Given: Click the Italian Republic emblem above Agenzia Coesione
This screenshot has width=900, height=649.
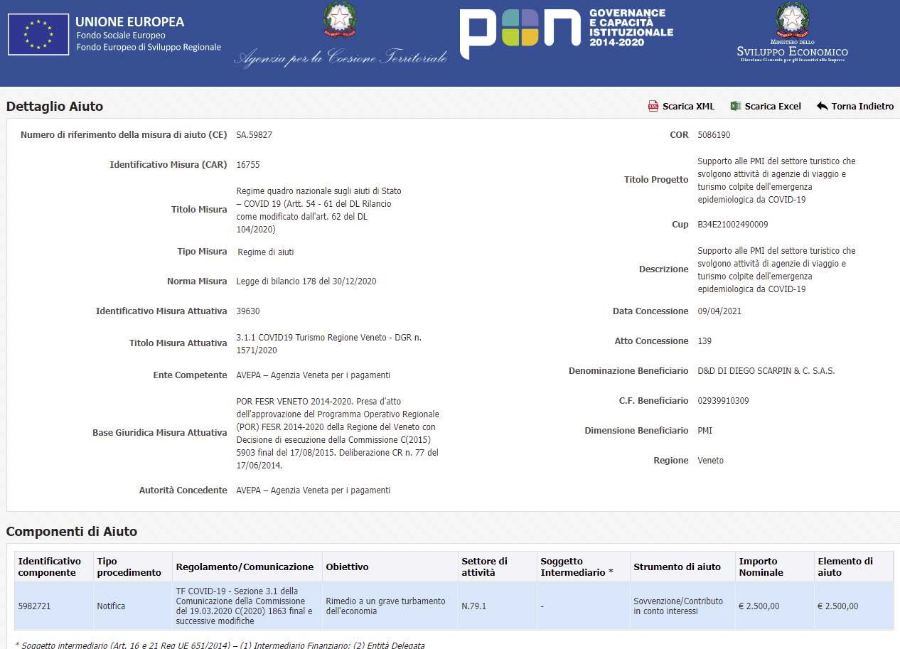Looking at the screenshot, I should (341, 20).
